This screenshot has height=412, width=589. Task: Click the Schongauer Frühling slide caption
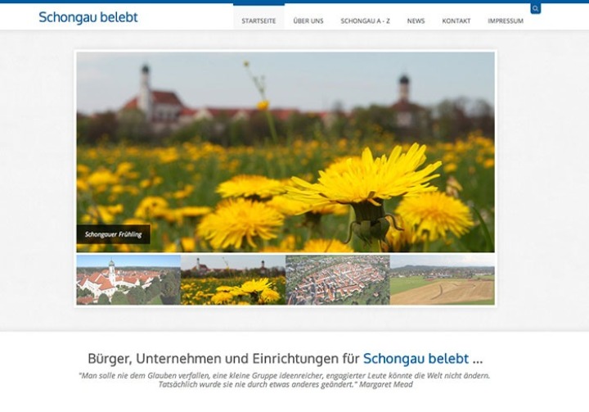114,234
